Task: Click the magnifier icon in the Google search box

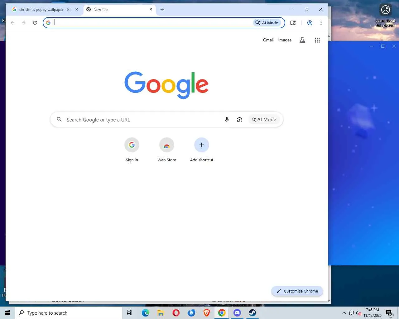Action: coord(59,119)
